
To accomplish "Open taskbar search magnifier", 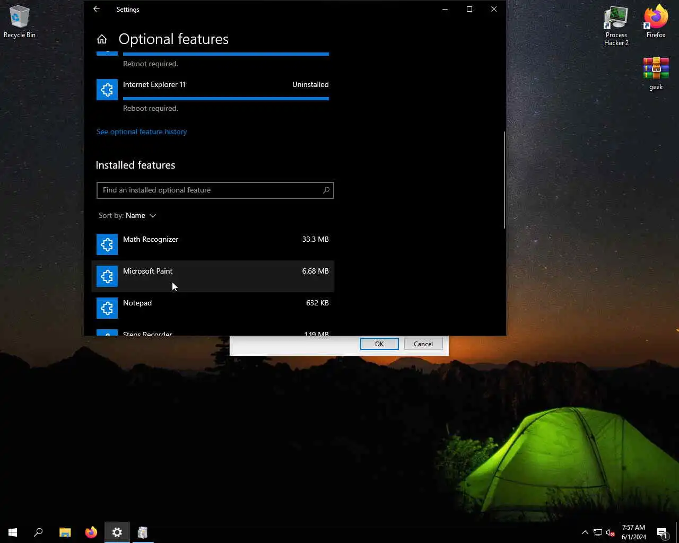I will 38,532.
